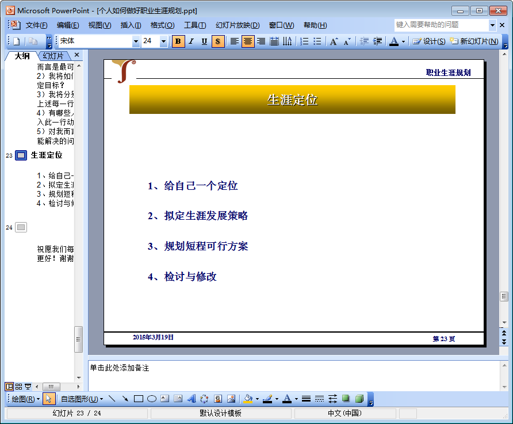Screen dimensions: 513x424
Task: Select the Arrow drawing tool
Action: point(125,399)
